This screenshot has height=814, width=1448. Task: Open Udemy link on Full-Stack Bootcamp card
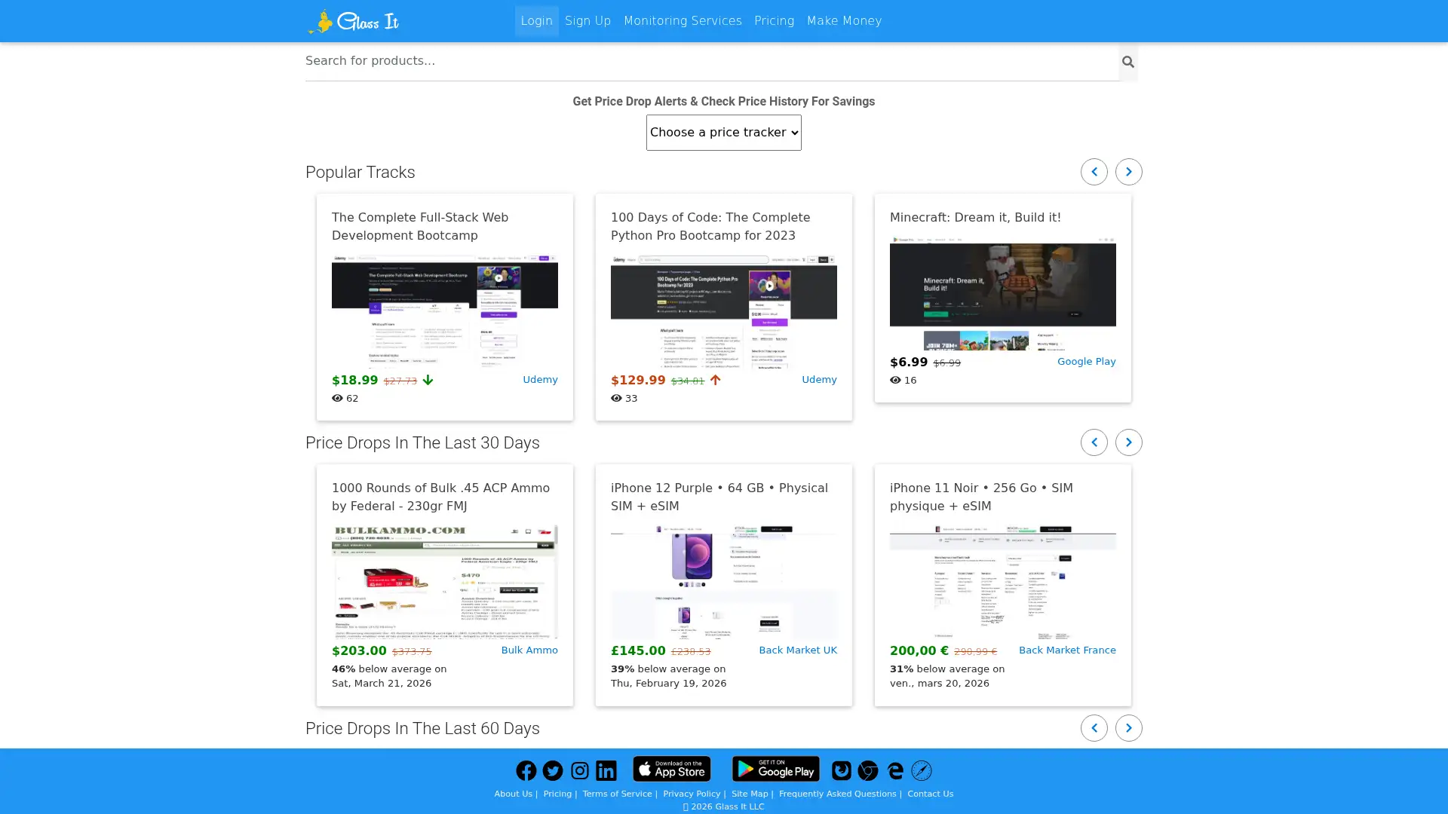coord(540,380)
